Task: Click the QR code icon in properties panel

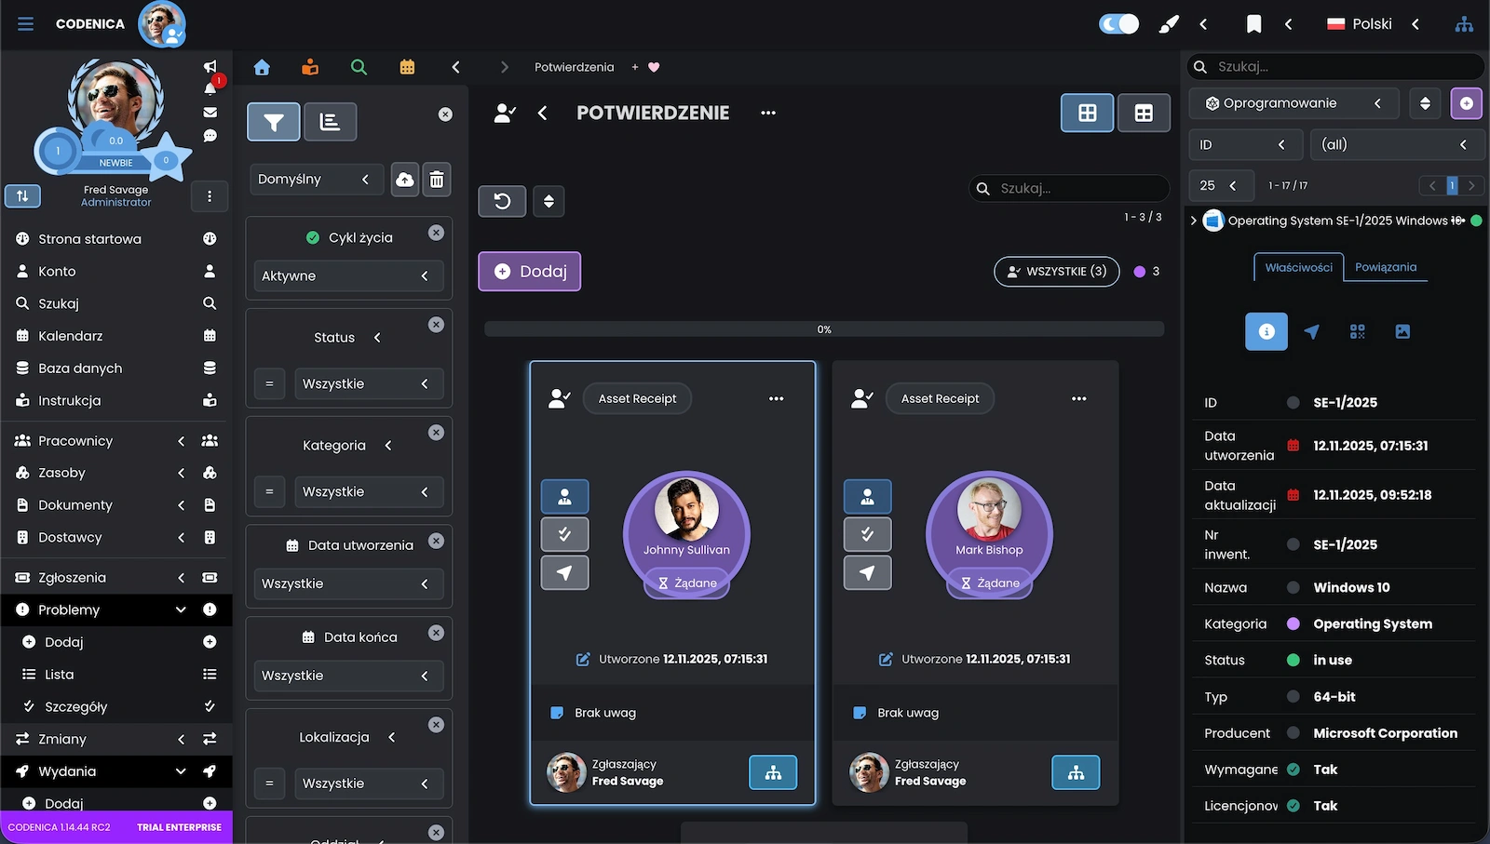Action: coord(1357,331)
